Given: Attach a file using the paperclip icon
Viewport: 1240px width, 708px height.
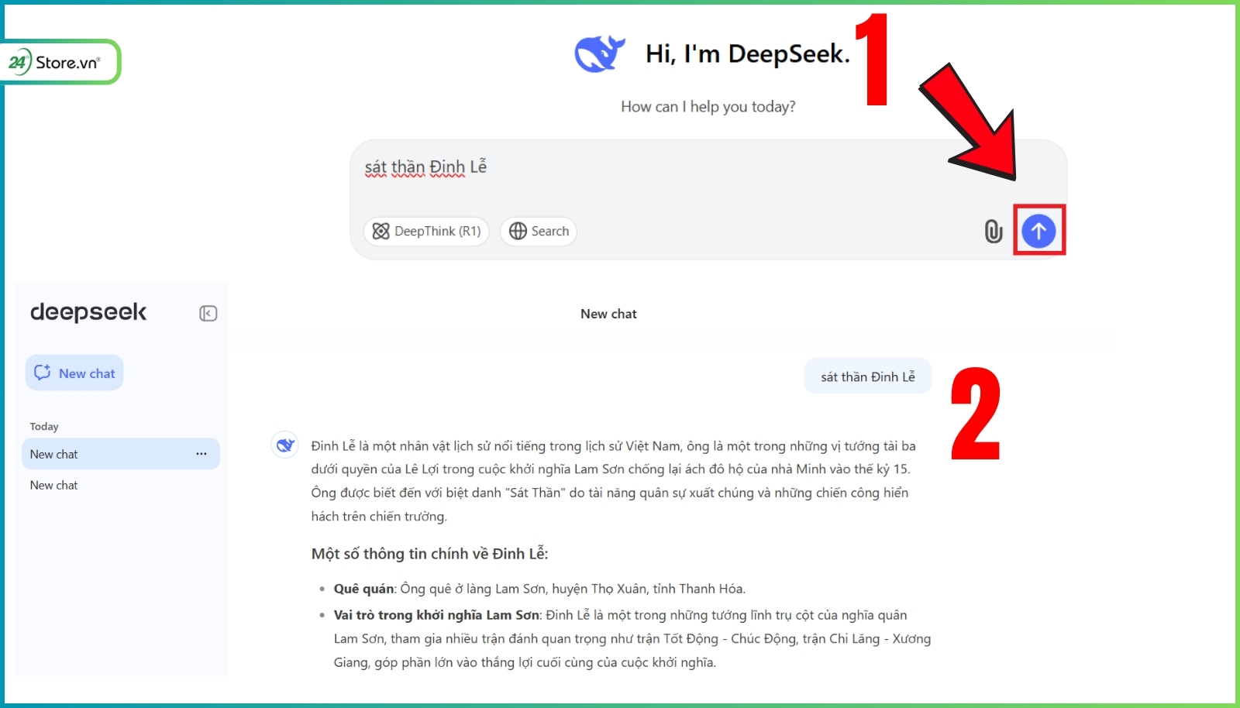Looking at the screenshot, I should tap(993, 231).
